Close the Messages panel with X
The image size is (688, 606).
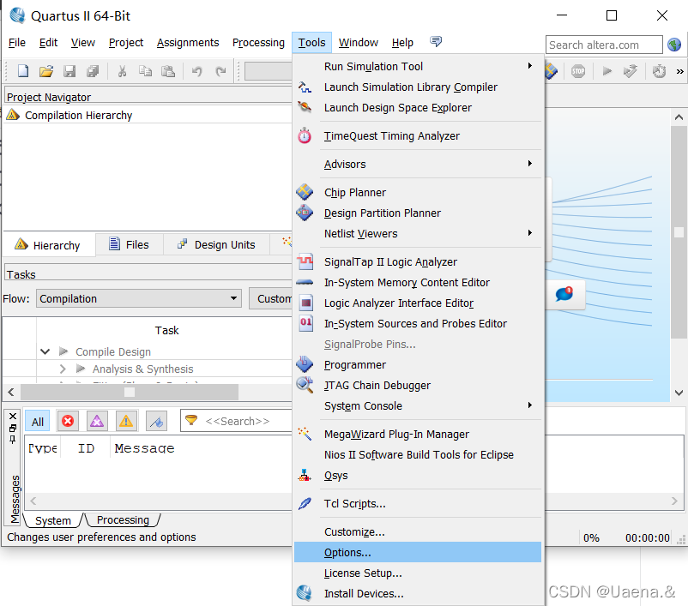pyautogui.click(x=13, y=416)
